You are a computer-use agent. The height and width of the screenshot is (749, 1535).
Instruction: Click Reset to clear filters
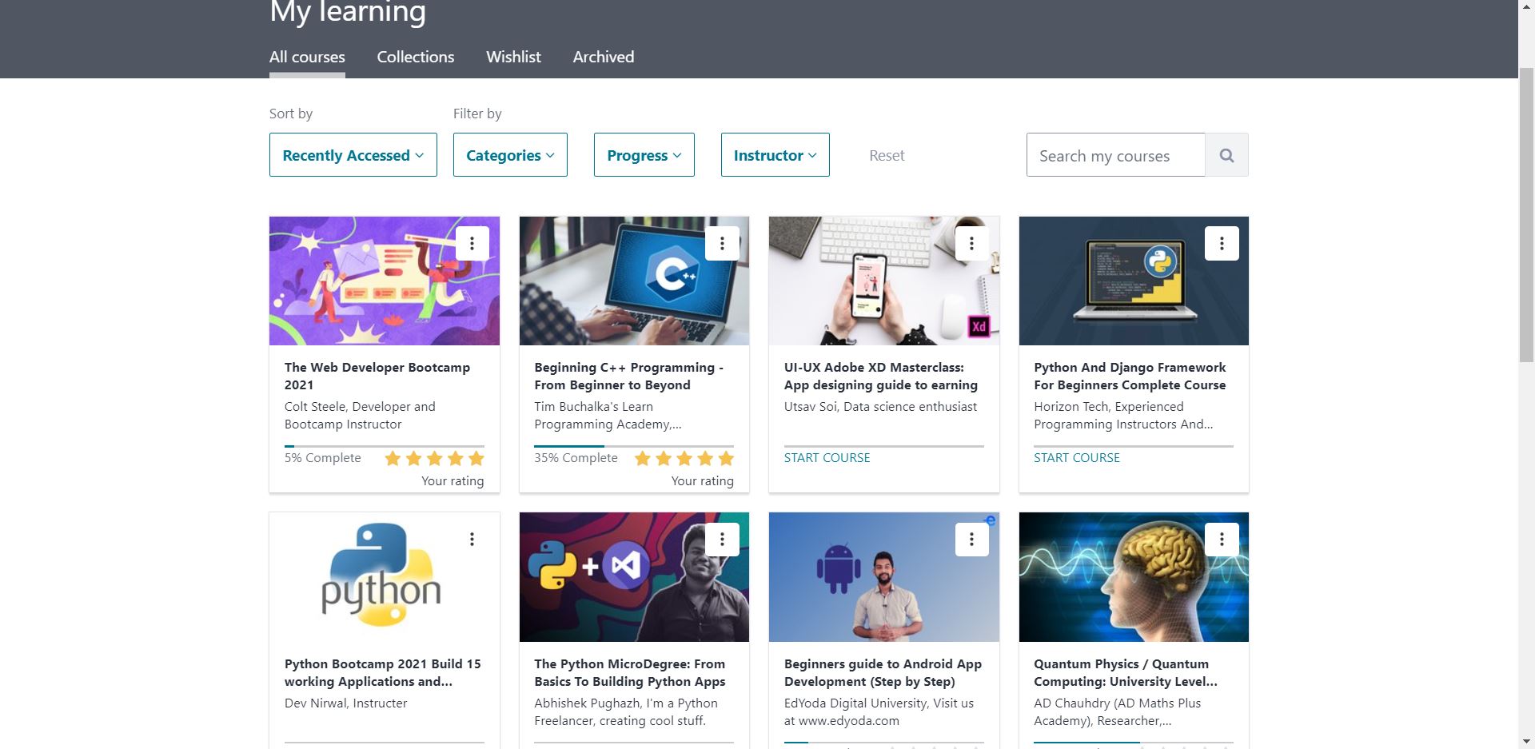tap(887, 155)
